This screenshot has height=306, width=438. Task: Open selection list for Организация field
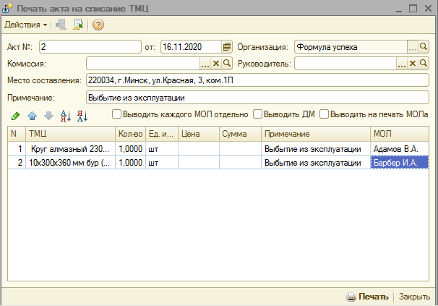pos(413,47)
